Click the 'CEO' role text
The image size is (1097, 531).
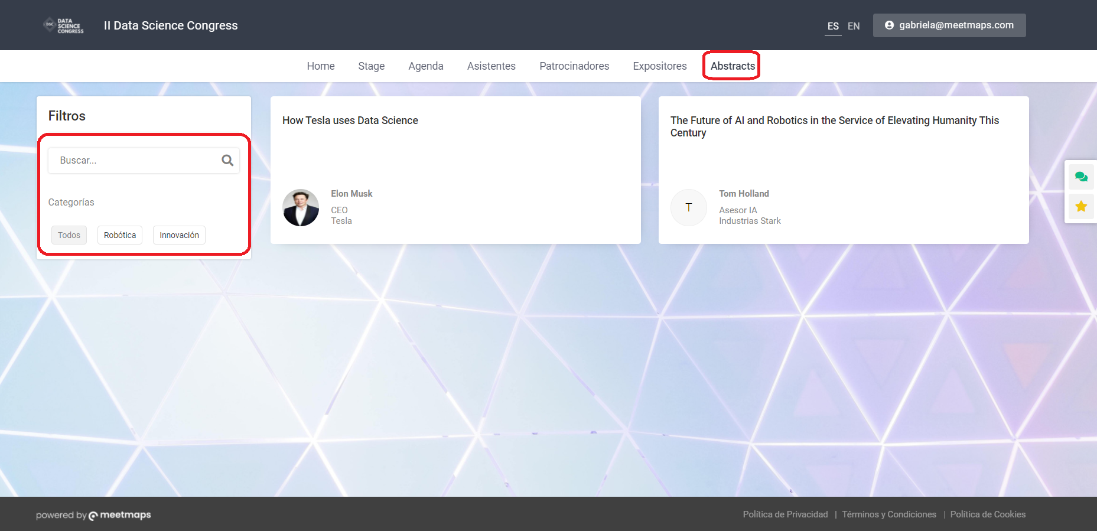339,210
